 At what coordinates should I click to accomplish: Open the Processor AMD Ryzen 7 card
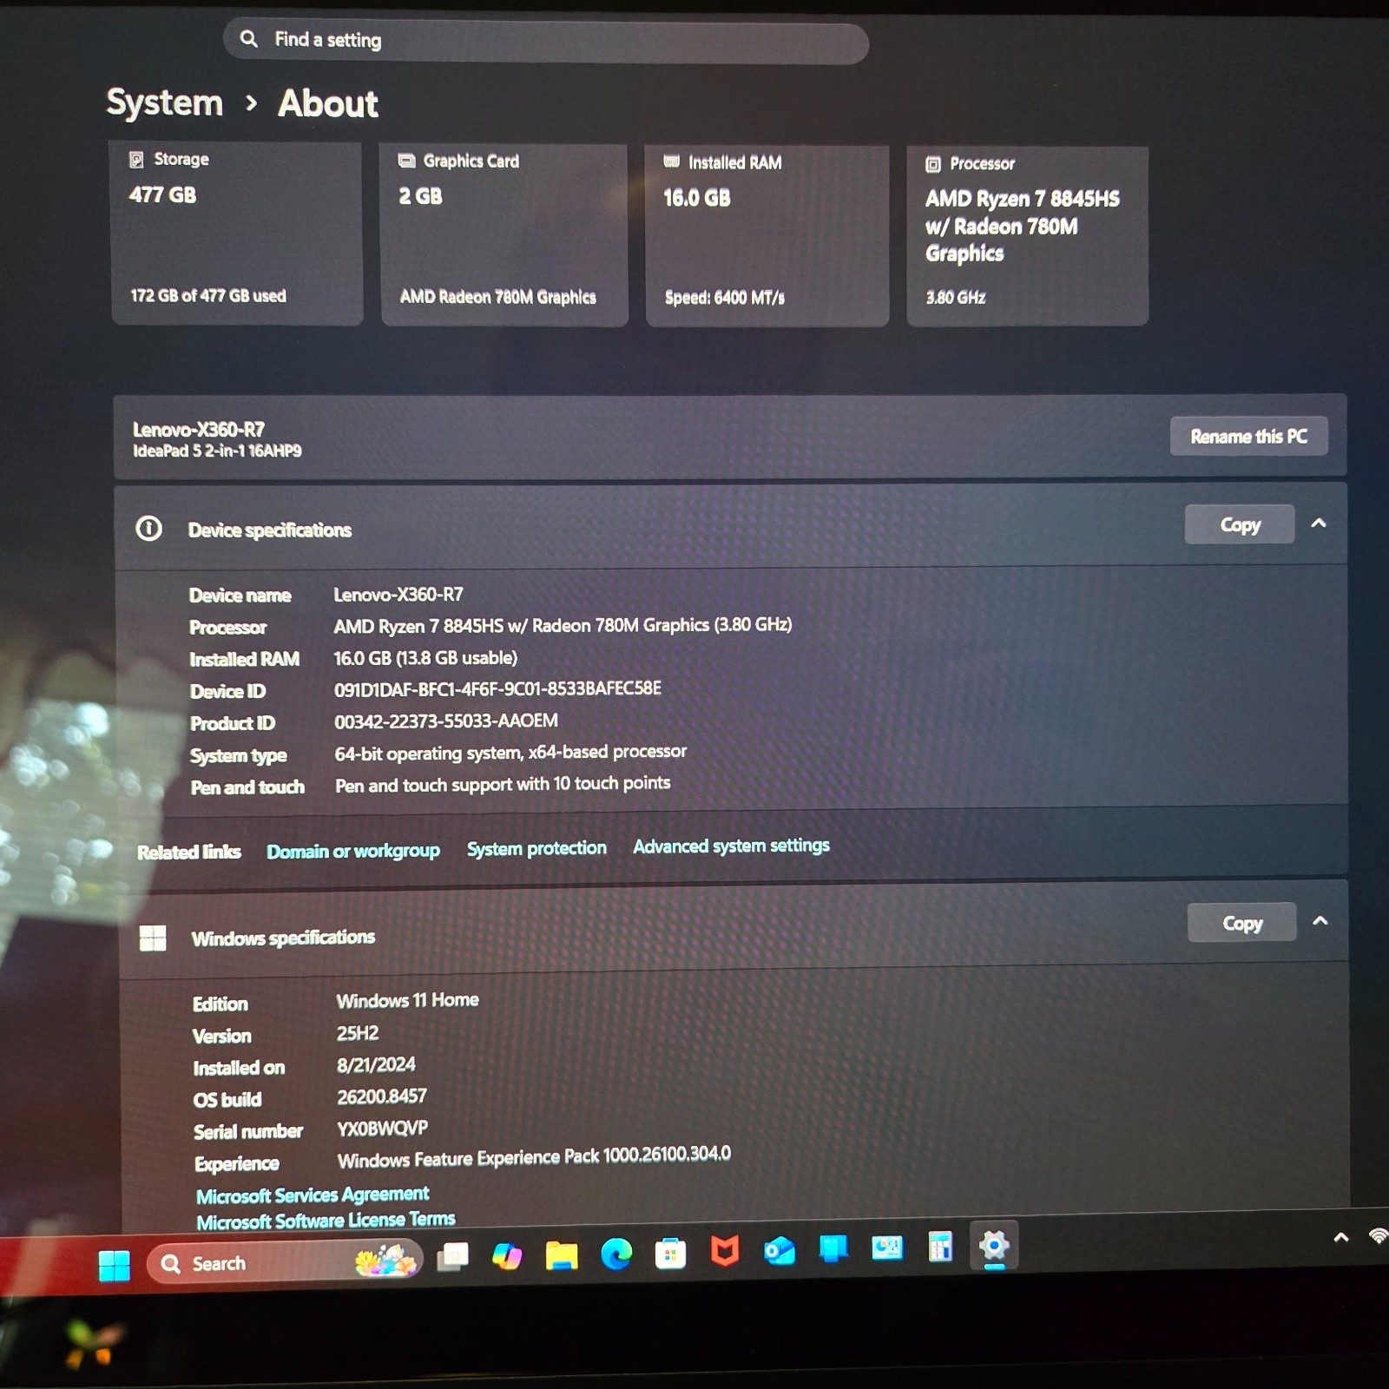pyautogui.click(x=1027, y=237)
